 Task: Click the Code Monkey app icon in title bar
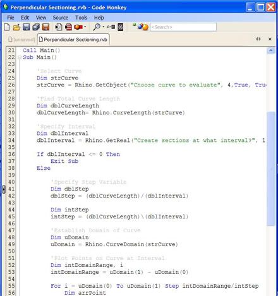6,7
